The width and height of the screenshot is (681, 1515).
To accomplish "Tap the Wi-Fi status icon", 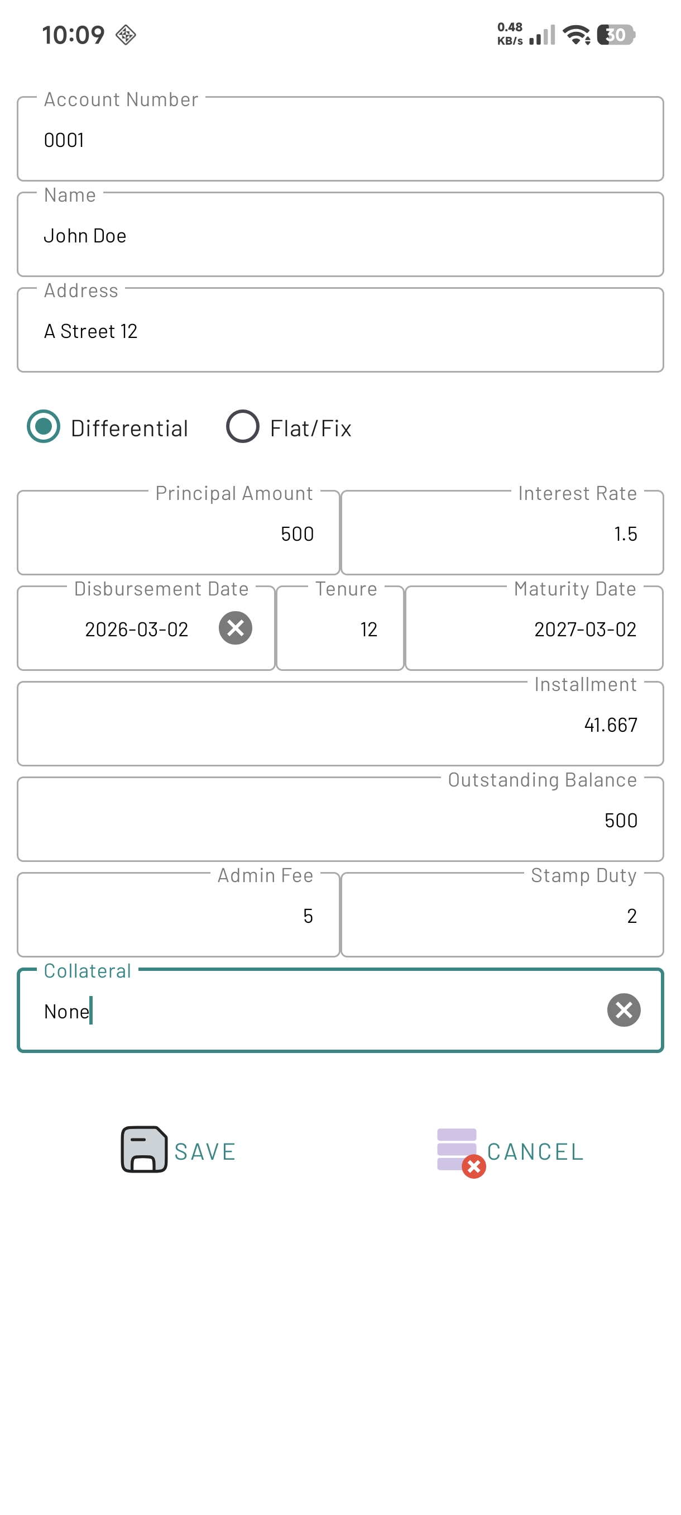I will 576,35.
